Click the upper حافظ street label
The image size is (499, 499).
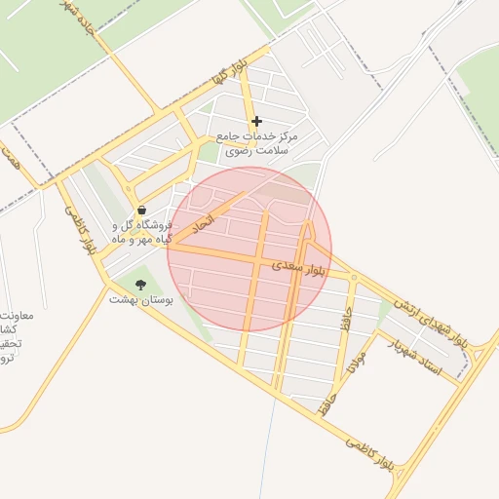[x=346, y=320]
